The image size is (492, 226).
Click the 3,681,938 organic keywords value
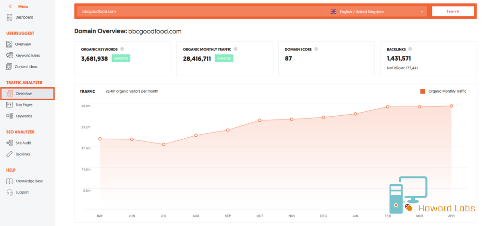pyautogui.click(x=95, y=59)
